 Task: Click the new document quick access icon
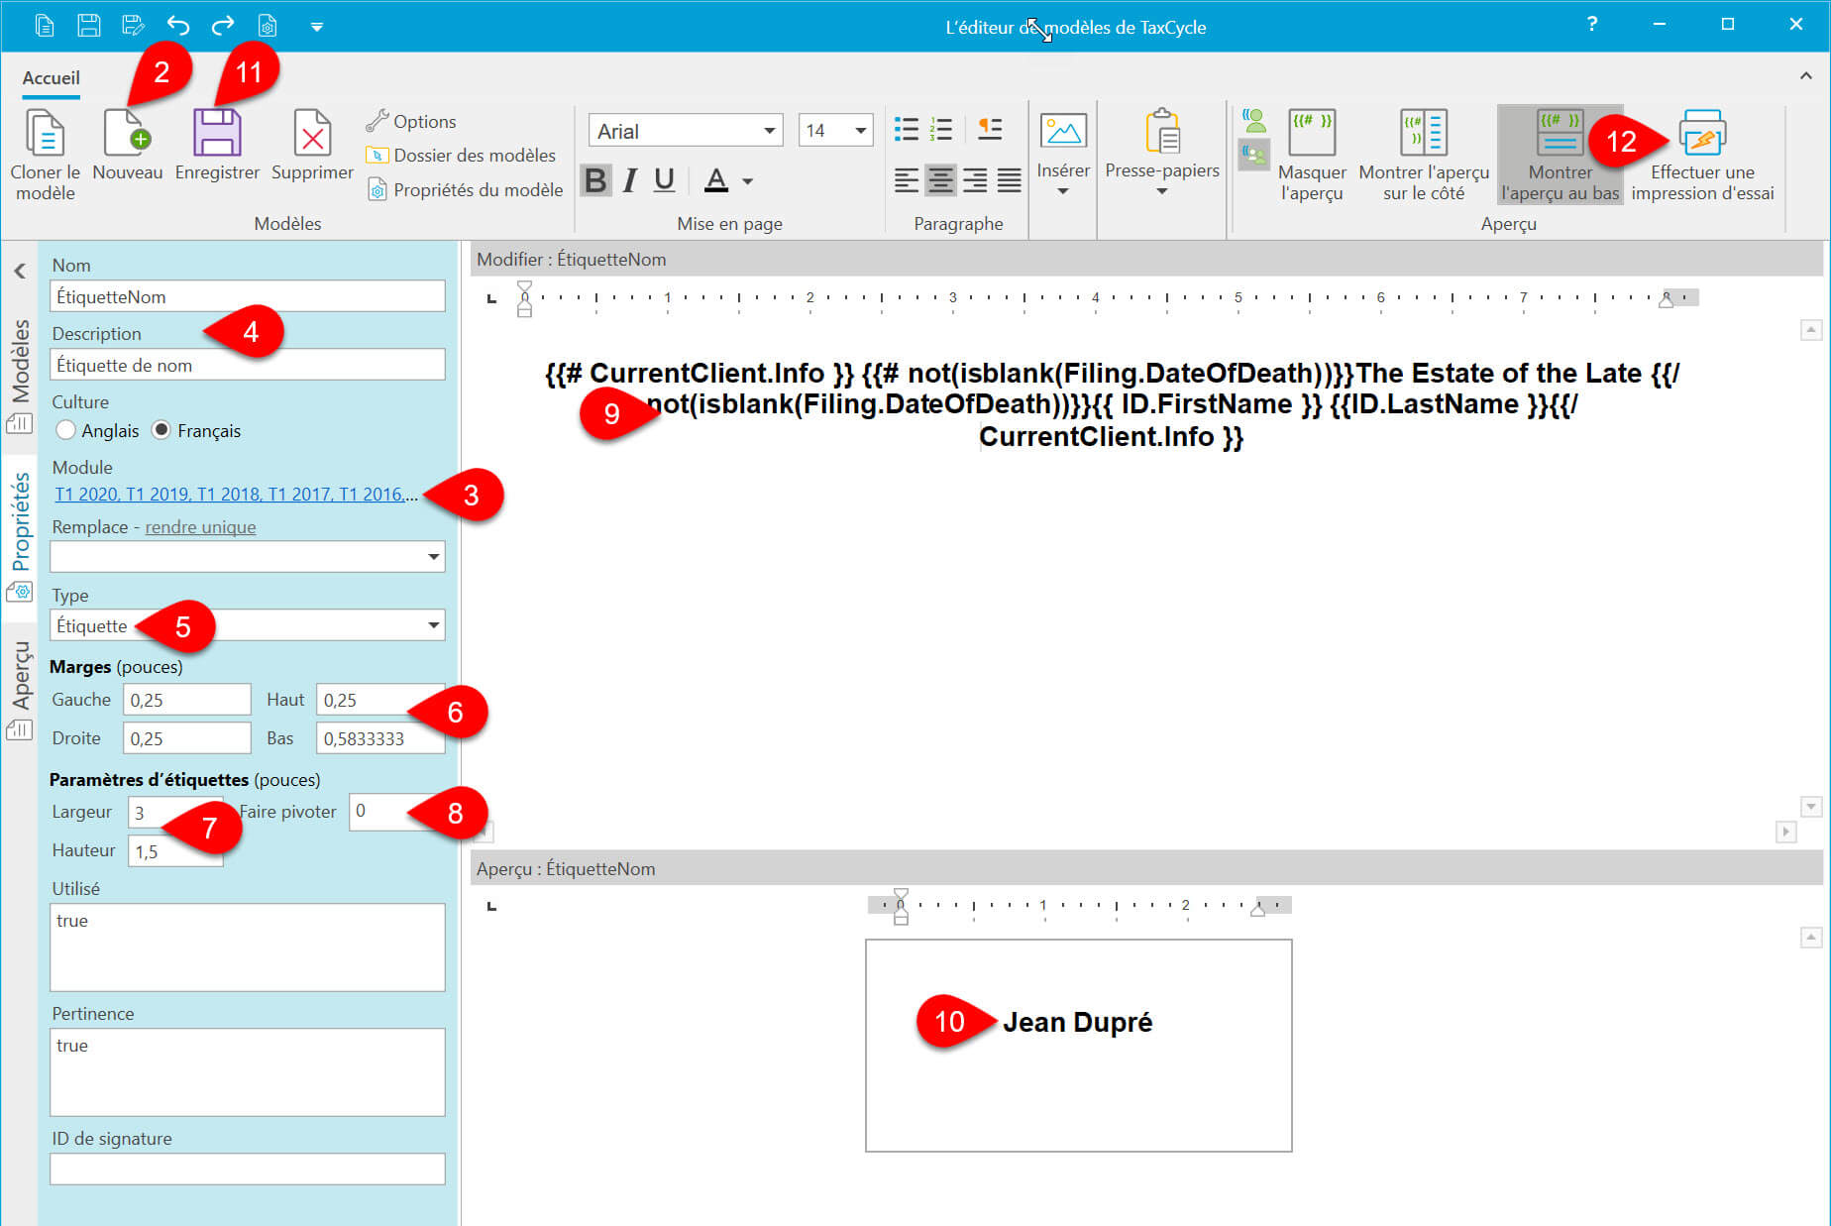(45, 26)
